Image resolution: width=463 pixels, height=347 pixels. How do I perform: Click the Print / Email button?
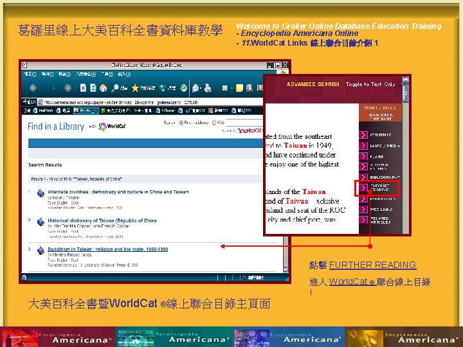[x=380, y=108]
